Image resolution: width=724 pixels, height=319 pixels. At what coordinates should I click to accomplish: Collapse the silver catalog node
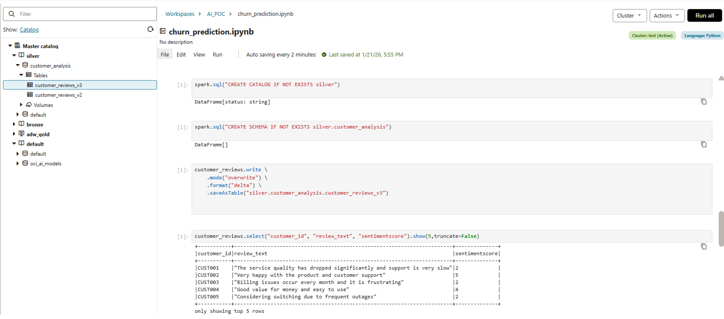(x=14, y=56)
